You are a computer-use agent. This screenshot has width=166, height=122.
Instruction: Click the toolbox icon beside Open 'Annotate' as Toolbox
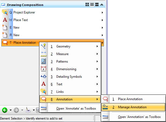(43, 108)
